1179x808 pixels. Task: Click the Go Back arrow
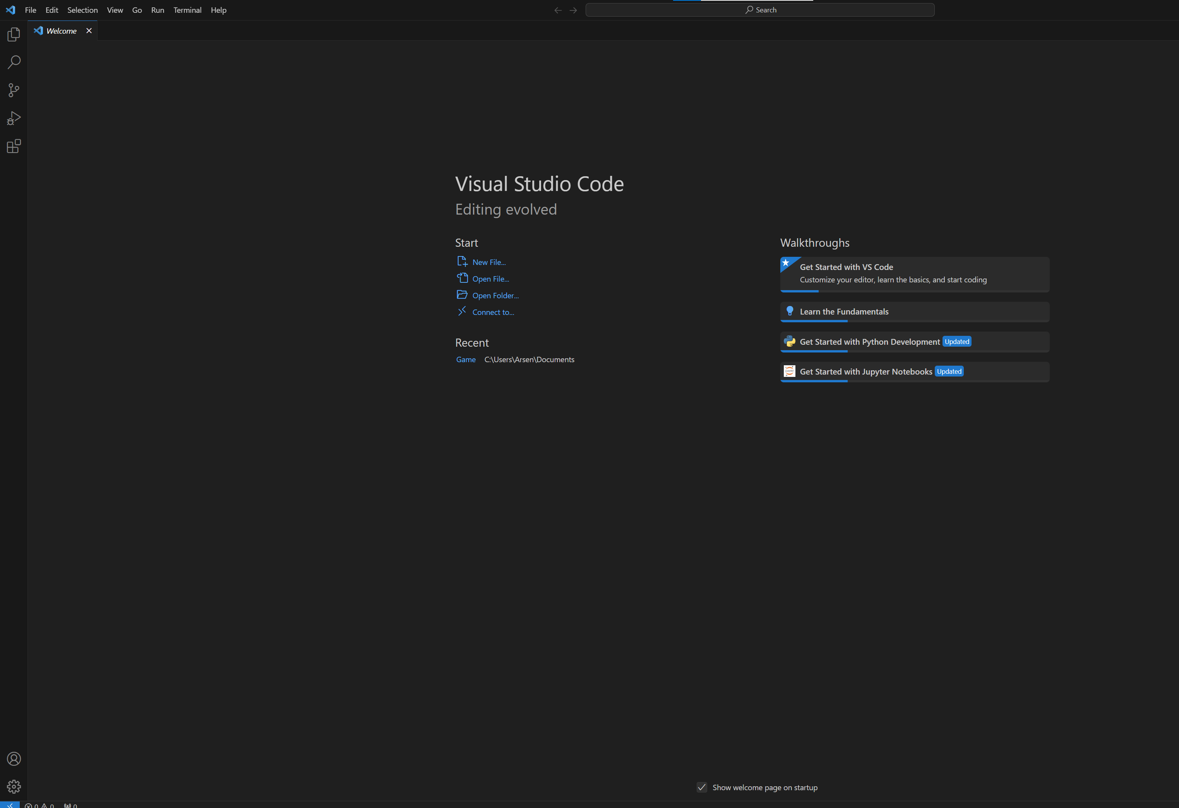click(558, 10)
